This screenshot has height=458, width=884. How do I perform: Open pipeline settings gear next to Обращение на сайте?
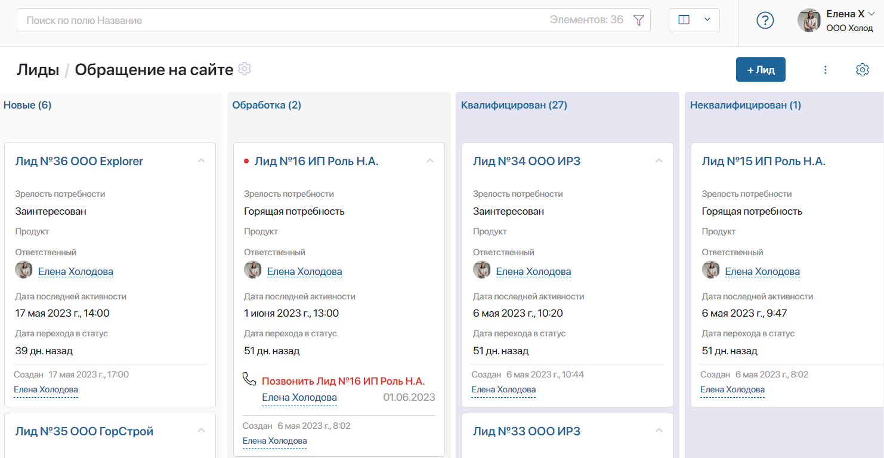pos(244,69)
